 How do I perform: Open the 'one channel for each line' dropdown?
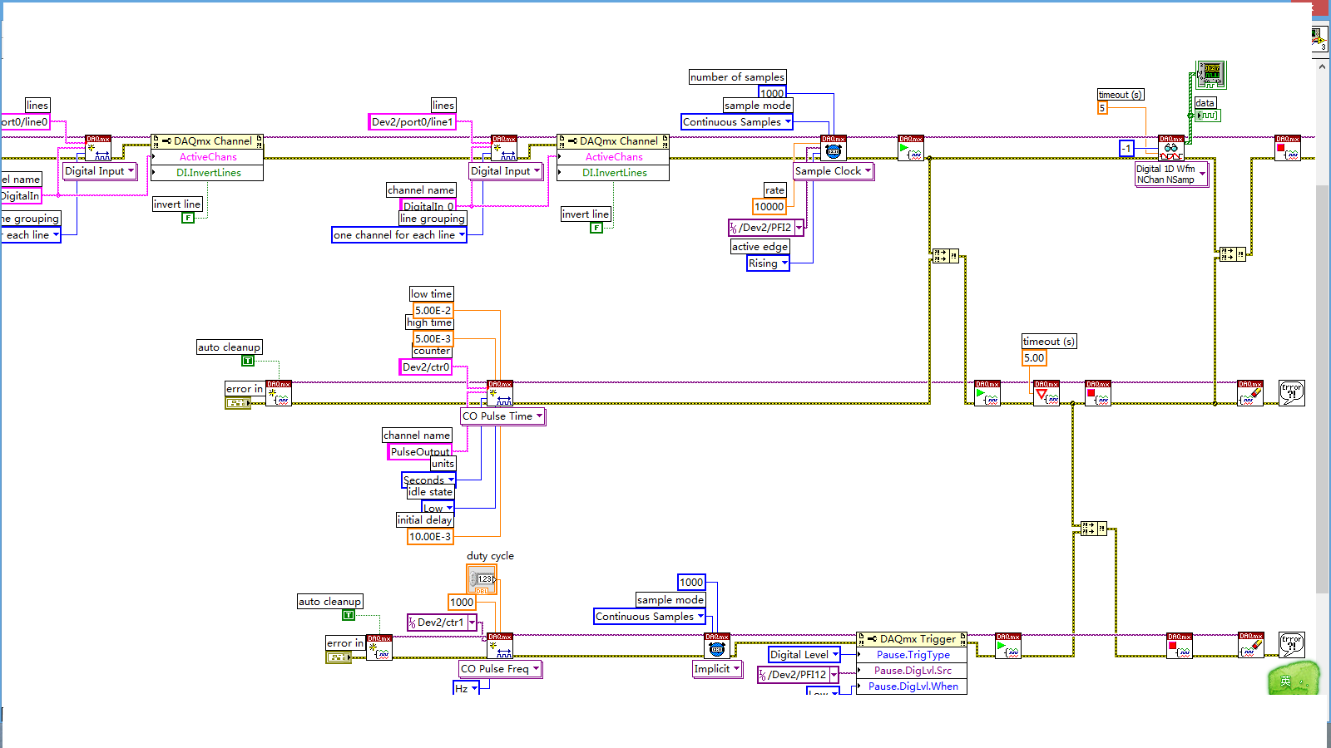pyautogui.click(x=399, y=235)
